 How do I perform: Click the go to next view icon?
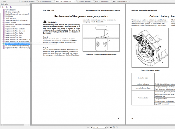tap(117, 127)
